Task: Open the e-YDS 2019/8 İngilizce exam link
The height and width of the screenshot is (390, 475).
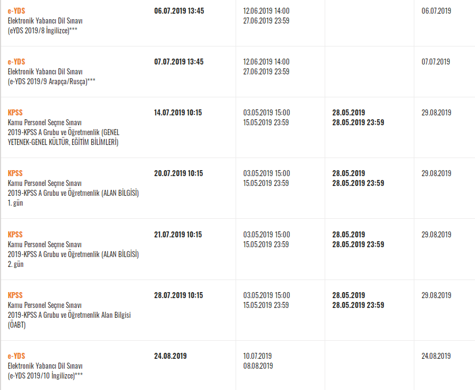Action: click(x=16, y=11)
